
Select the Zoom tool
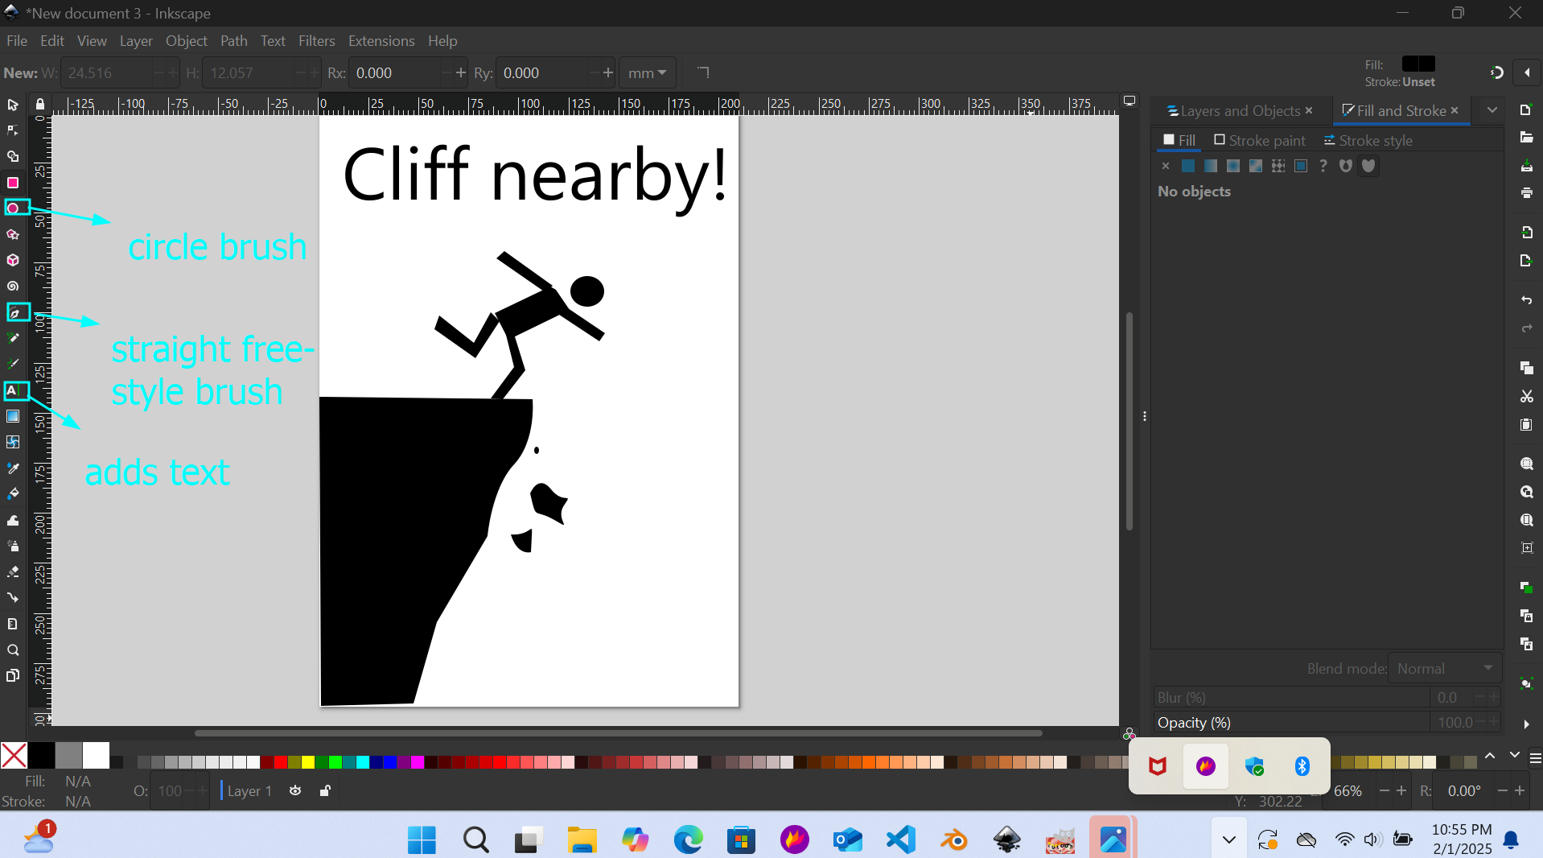tap(13, 650)
